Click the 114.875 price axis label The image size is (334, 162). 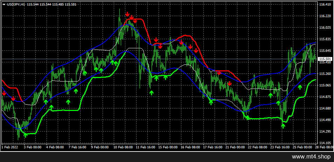coord(325,97)
